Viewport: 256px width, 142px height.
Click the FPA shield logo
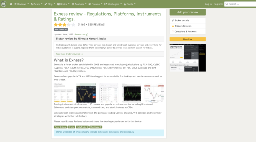tap(3, 4)
